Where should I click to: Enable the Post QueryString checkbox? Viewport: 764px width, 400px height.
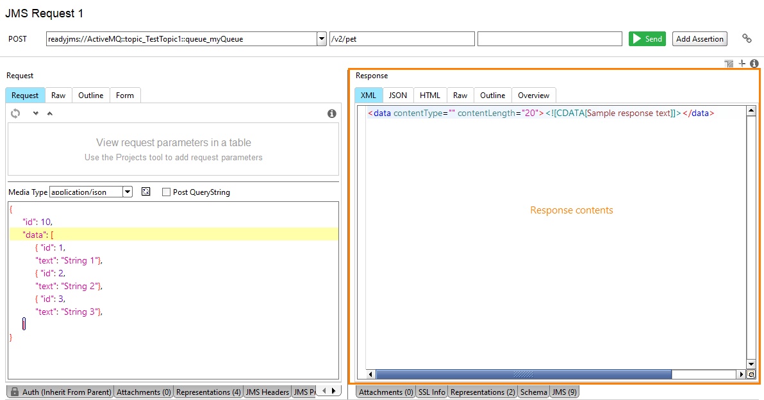(x=165, y=192)
